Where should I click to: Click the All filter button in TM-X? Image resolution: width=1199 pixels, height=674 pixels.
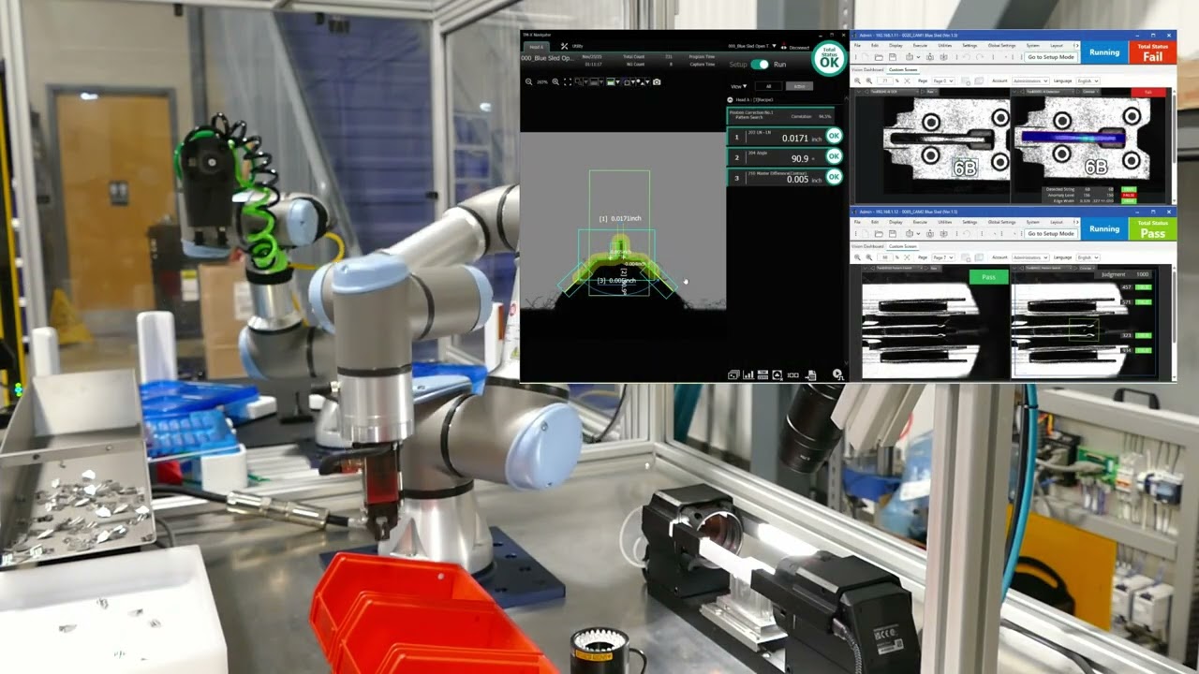[x=769, y=86]
